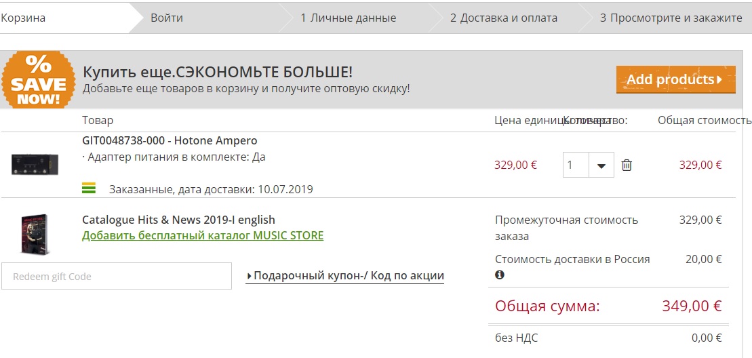This screenshot has width=752, height=358.
Task: Click the Общая сумма total 349,00 €
Action: click(x=691, y=306)
